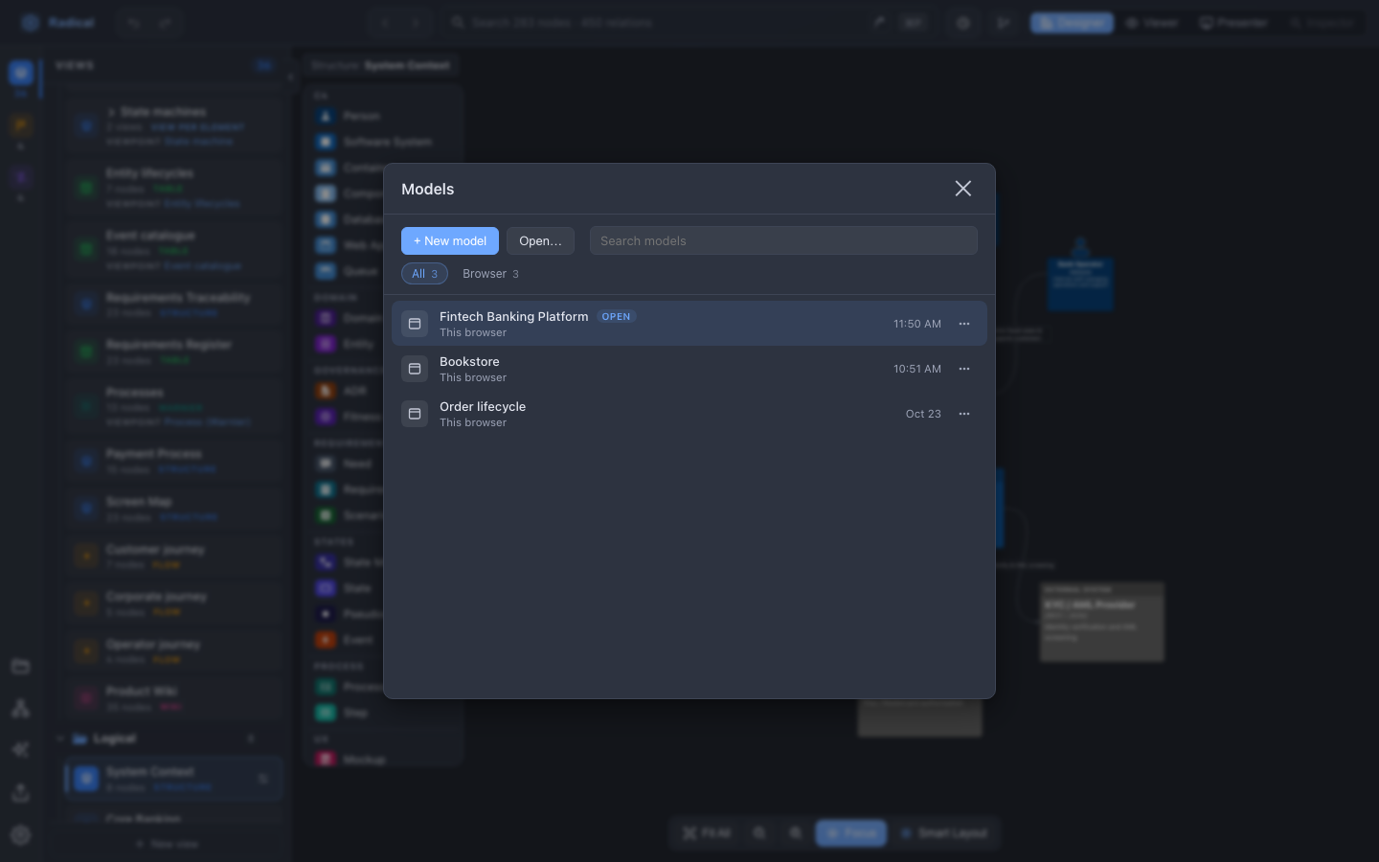Image resolution: width=1379 pixels, height=862 pixels.
Task: Switch to the Browser filter tab
Action: (x=490, y=274)
